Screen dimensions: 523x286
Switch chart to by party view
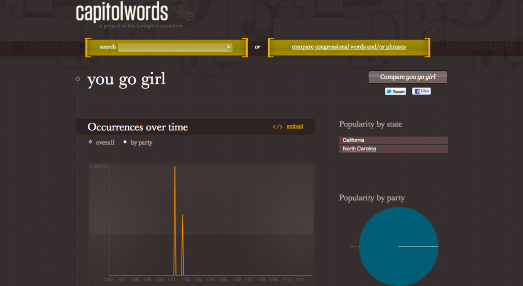(125, 142)
